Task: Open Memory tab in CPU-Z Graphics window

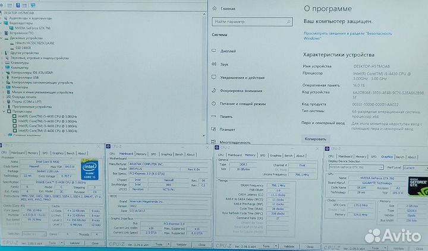Action: (361, 157)
